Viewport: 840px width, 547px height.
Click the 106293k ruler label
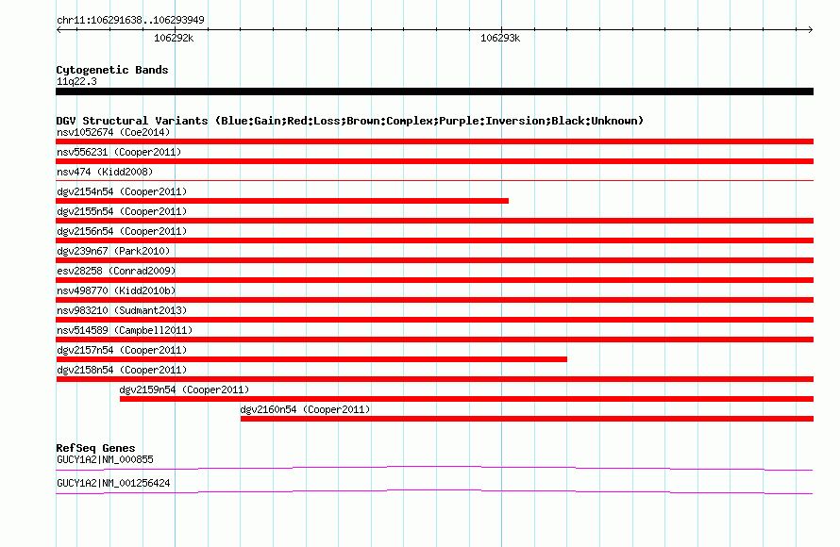[500, 38]
